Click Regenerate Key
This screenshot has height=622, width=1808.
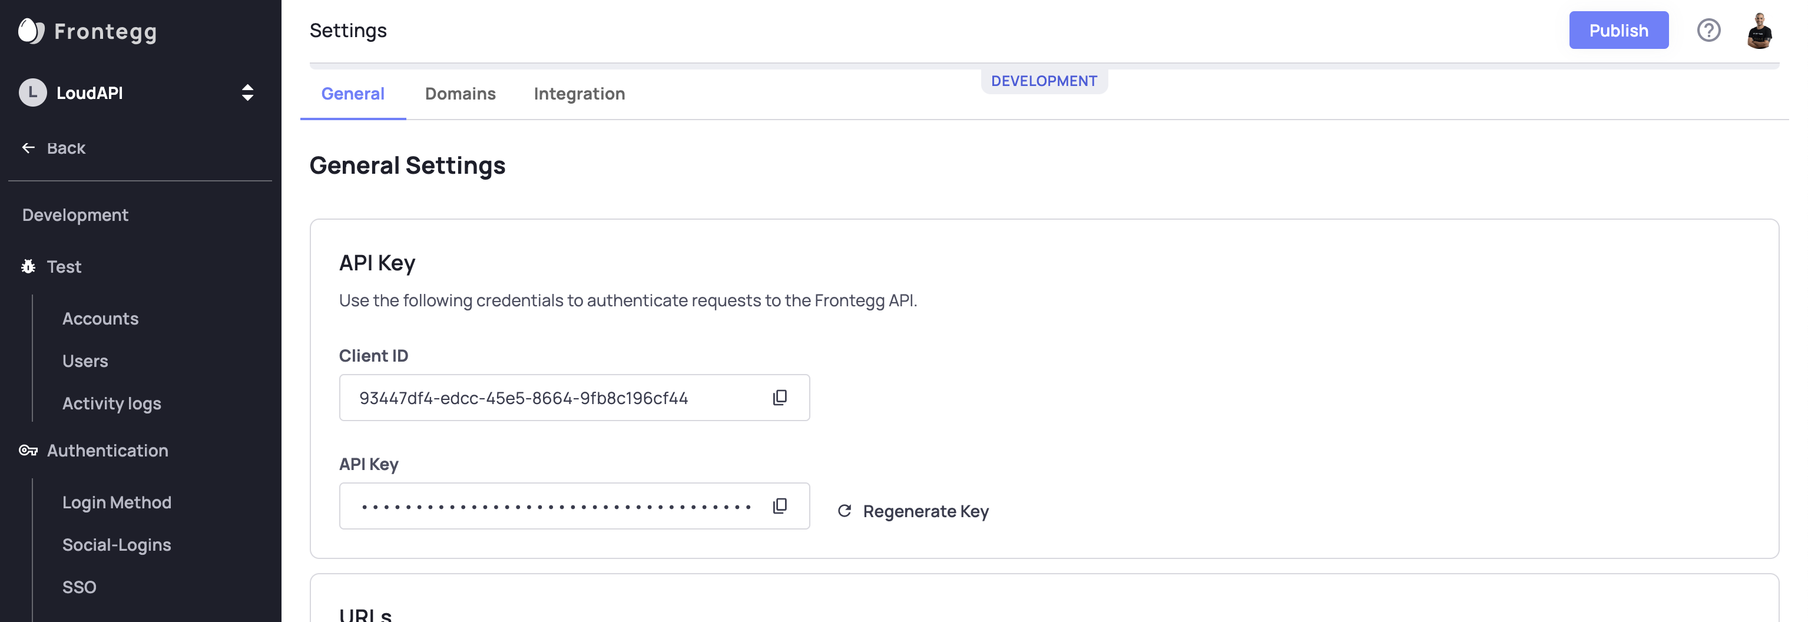[913, 511]
